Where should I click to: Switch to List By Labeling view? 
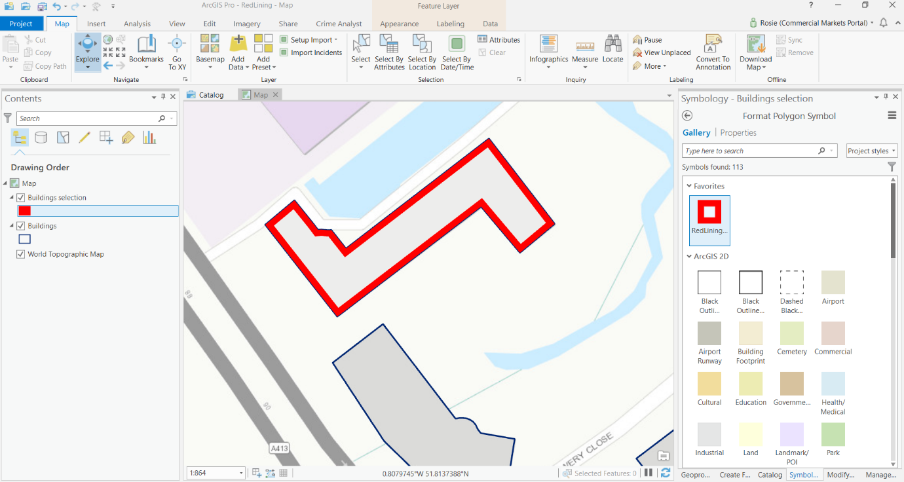click(128, 138)
